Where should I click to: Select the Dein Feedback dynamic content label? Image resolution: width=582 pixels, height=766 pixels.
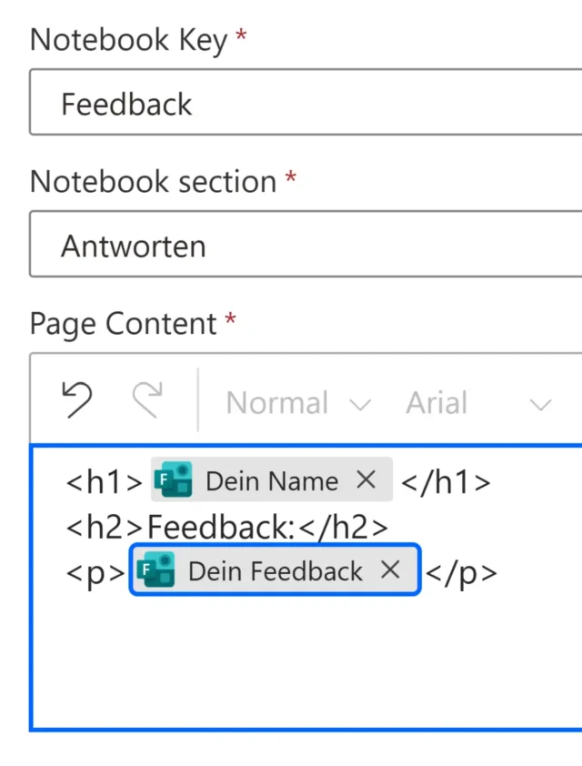275,570
